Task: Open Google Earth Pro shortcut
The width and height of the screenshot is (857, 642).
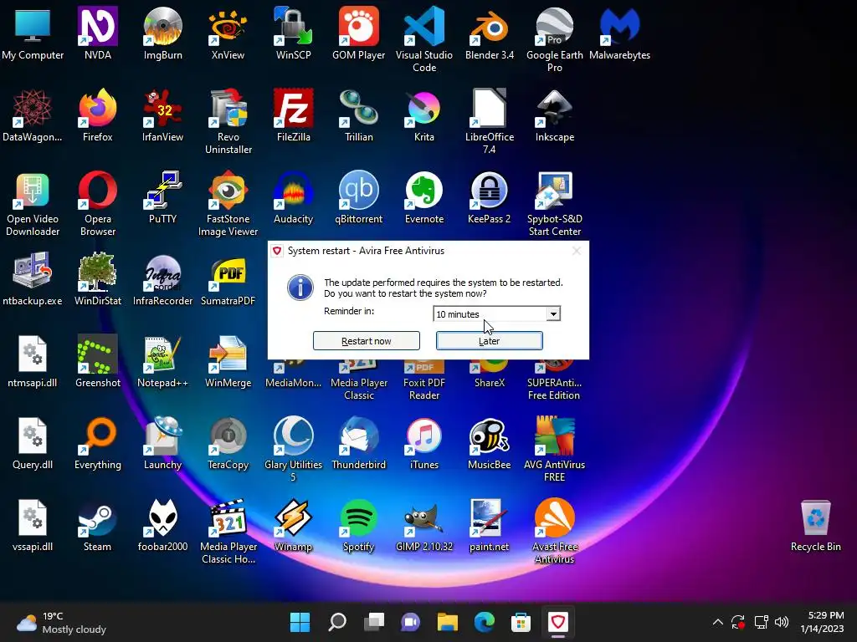Action: click(x=555, y=39)
